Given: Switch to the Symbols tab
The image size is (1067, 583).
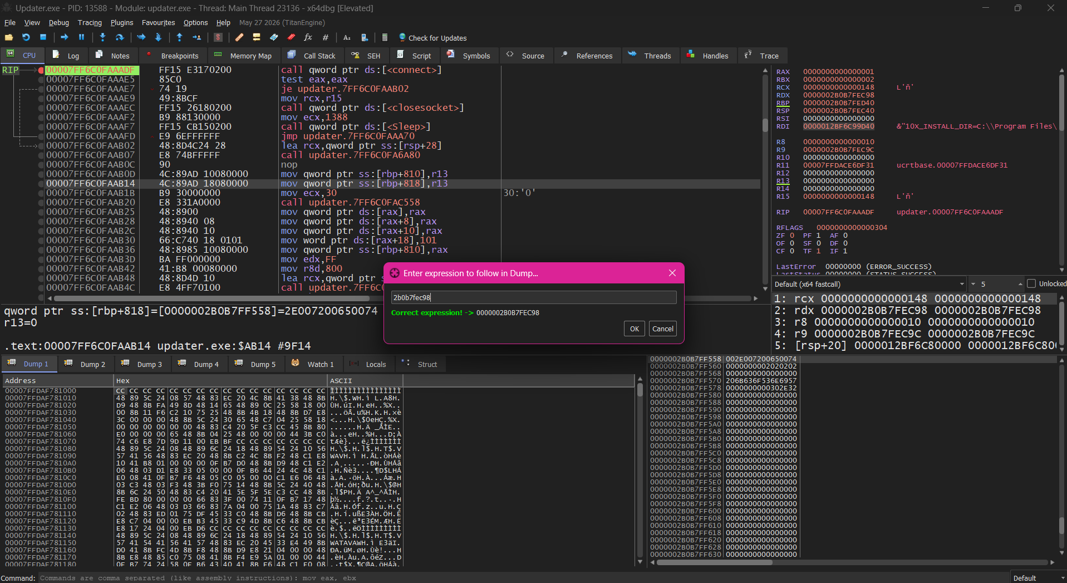Looking at the screenshot, I should pyautogui.click(x=469, y=56).
